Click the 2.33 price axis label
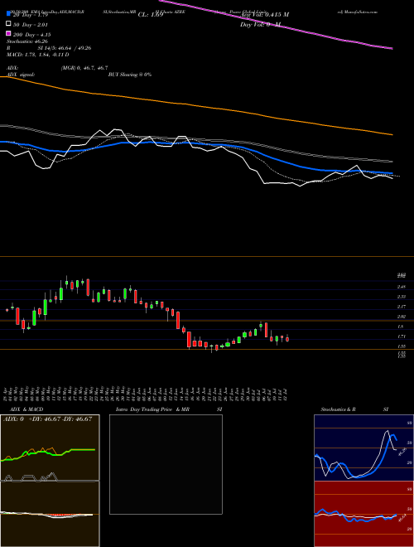This screenshot has height=547, width=414. pyautogui.click(x=401, y=297)
